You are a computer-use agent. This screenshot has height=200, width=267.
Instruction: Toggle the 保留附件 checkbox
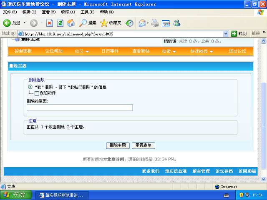(37, 93)
